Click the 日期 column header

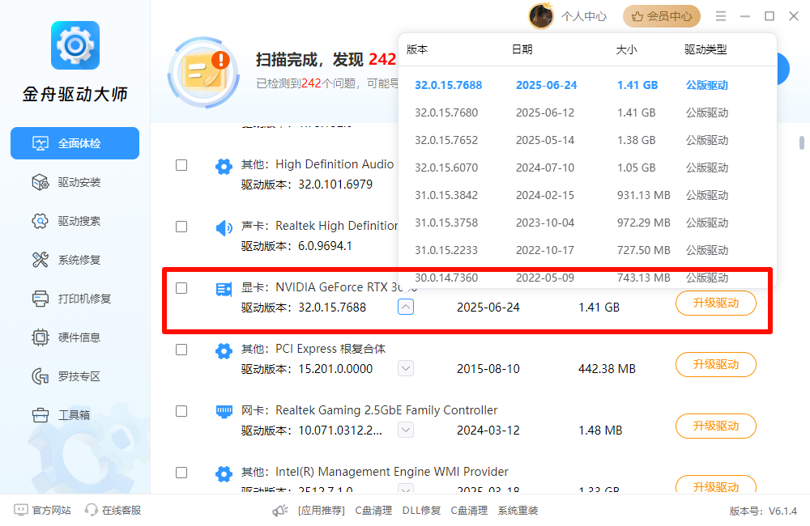pos(522,49)
